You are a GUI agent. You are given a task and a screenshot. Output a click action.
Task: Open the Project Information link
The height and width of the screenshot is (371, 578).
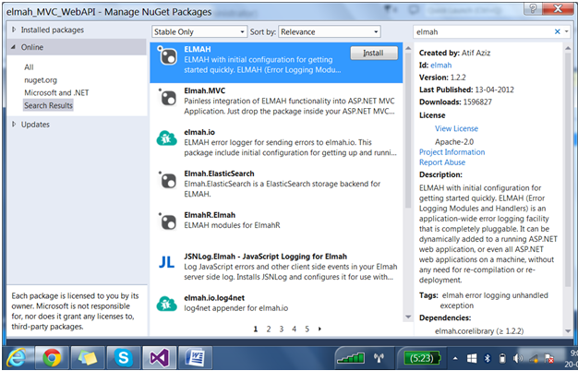pyautogui.click(x=452, y=152)
